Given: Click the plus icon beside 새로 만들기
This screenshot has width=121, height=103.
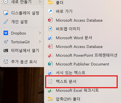Looking at the screenshot, I should tap(5, 2).
